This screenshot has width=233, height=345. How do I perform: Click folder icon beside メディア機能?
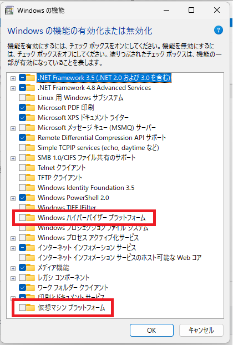coord(31,268)
